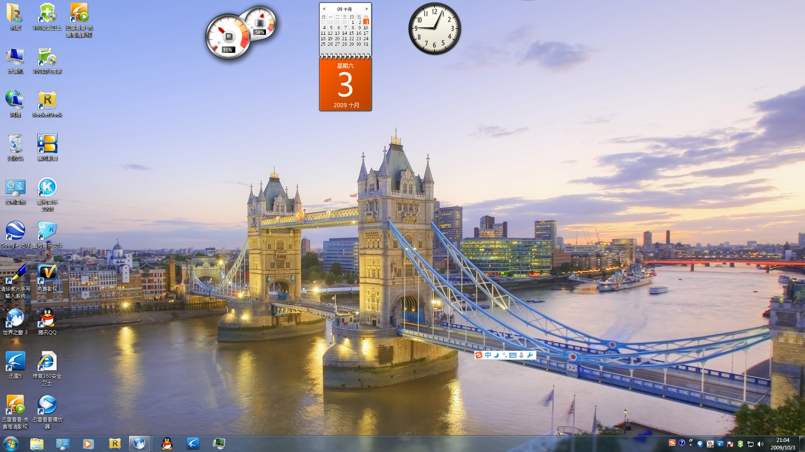Click the large orange day panel showing 星期六
Viewport: 805px width, 452px height.
coord(345,85)
